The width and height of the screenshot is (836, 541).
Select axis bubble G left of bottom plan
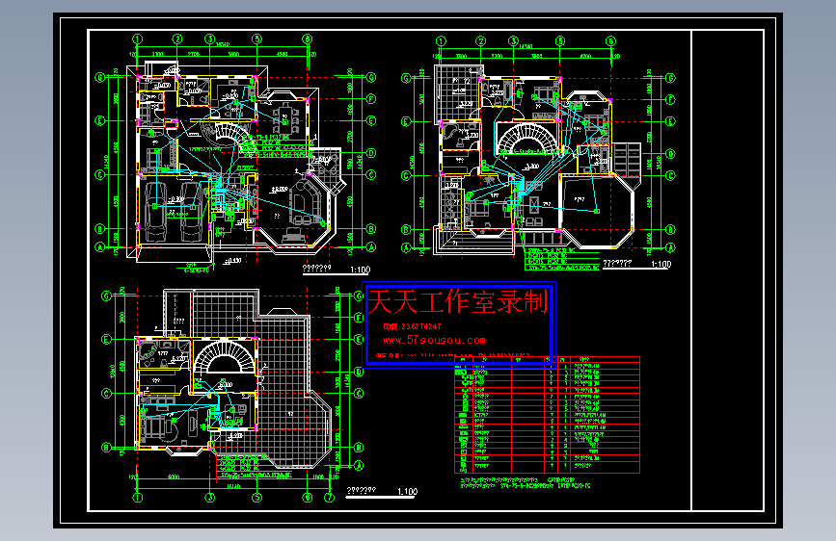106,296
